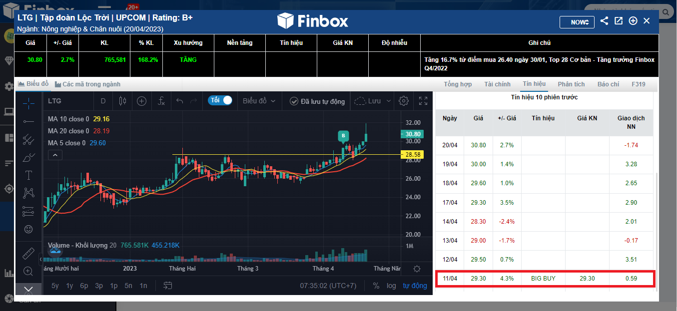This screenshot has width=677, height=311.
Task: Open the pitchfork drawing tools
Action: (28, 139)
